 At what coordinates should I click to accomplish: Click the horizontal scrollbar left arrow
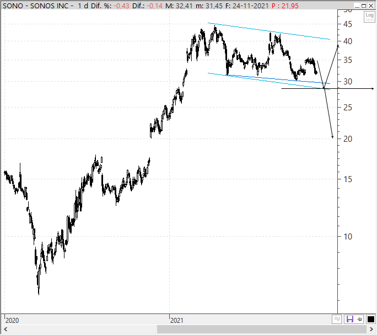(x=6, y=329)
